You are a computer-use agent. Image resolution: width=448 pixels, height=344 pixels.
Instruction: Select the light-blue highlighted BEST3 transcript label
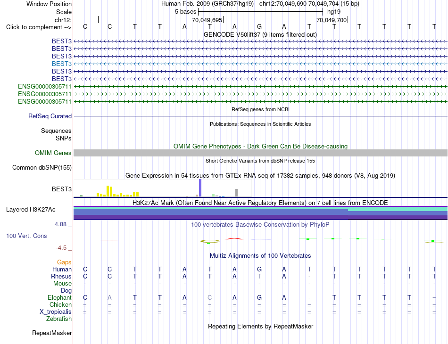pyautogui.click(x=62, y=64)
